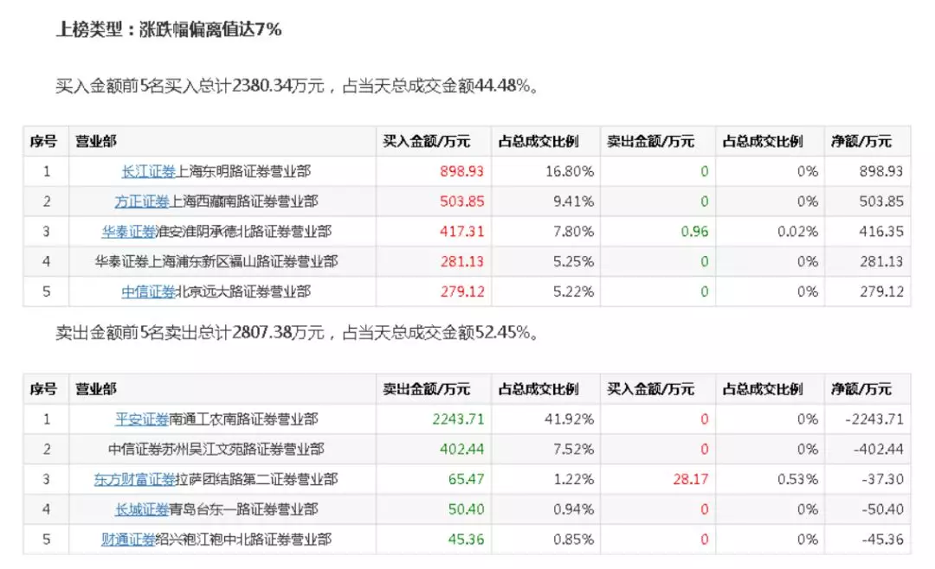Click the 0.53% ratio cell
The width and height of the screenshot is (935, 569).
click(x=797, y=479)
